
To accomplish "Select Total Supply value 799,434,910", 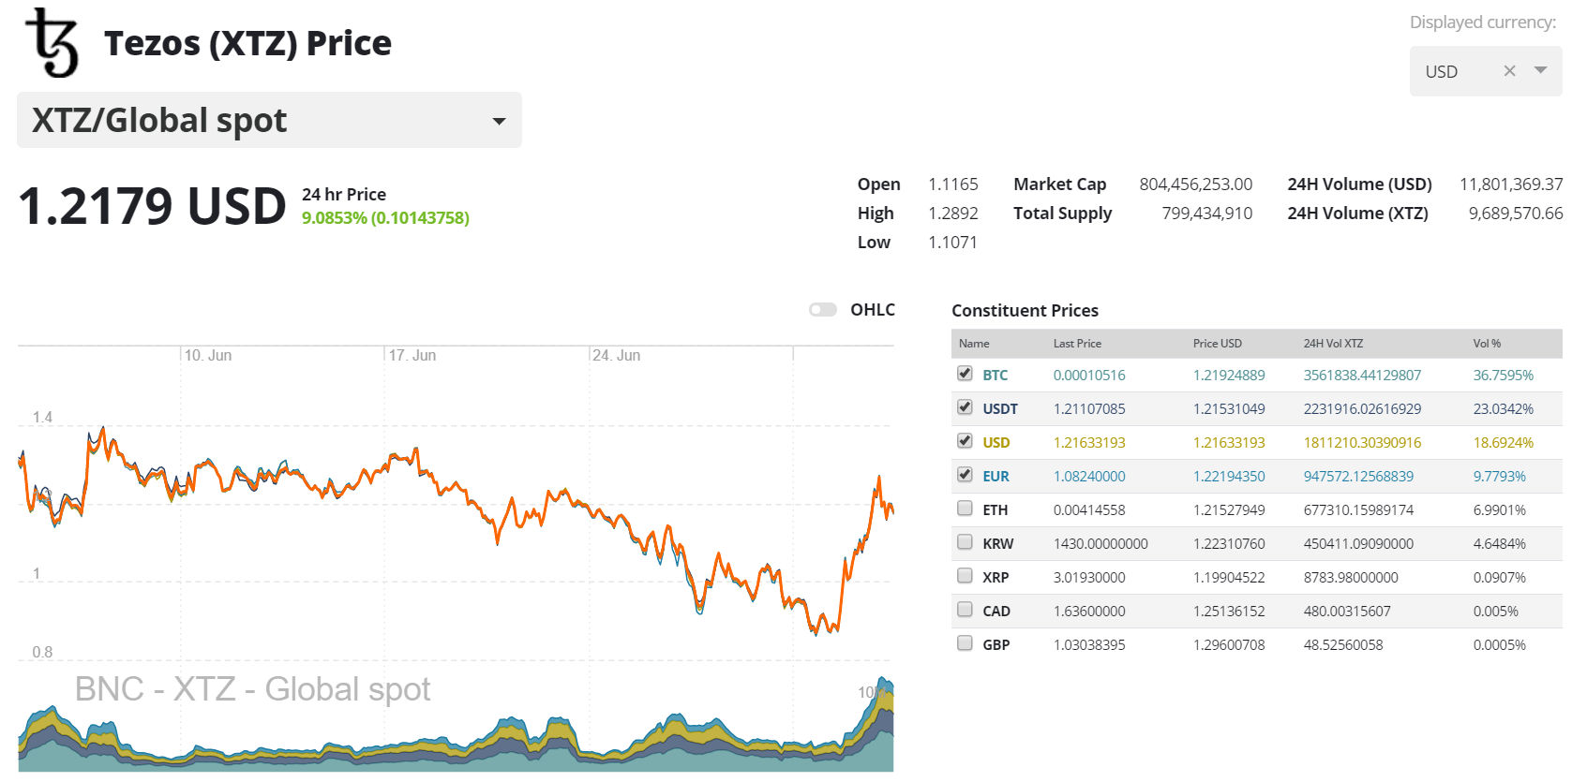I will click(x=1207, y=214).
